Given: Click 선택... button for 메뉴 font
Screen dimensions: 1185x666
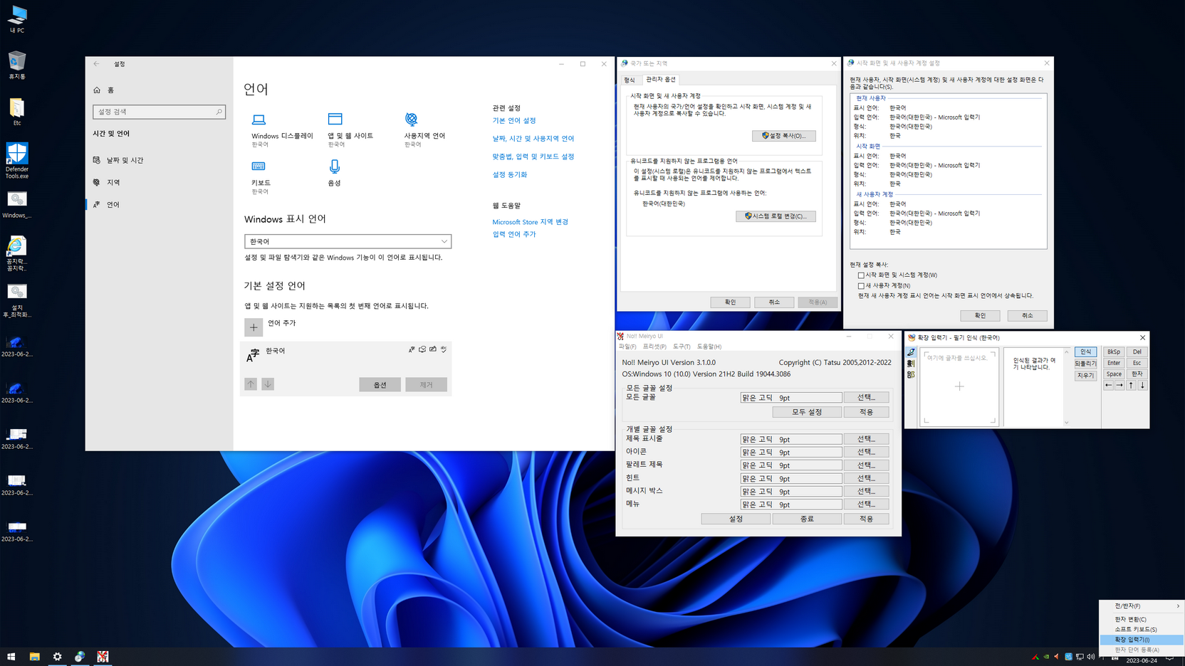Looking at the screenshot, I should [x=866, y=504].
